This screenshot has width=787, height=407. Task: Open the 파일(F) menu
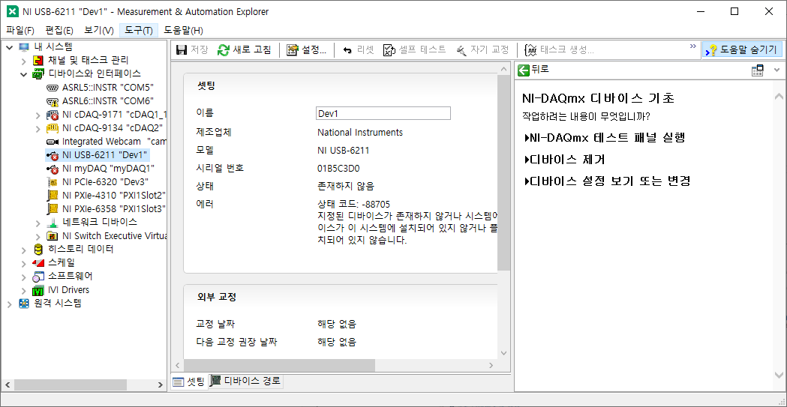coord(20,31)
